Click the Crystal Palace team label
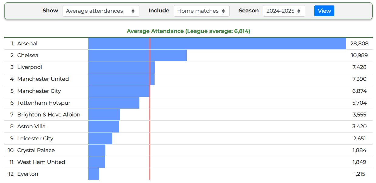 [36, 150]
